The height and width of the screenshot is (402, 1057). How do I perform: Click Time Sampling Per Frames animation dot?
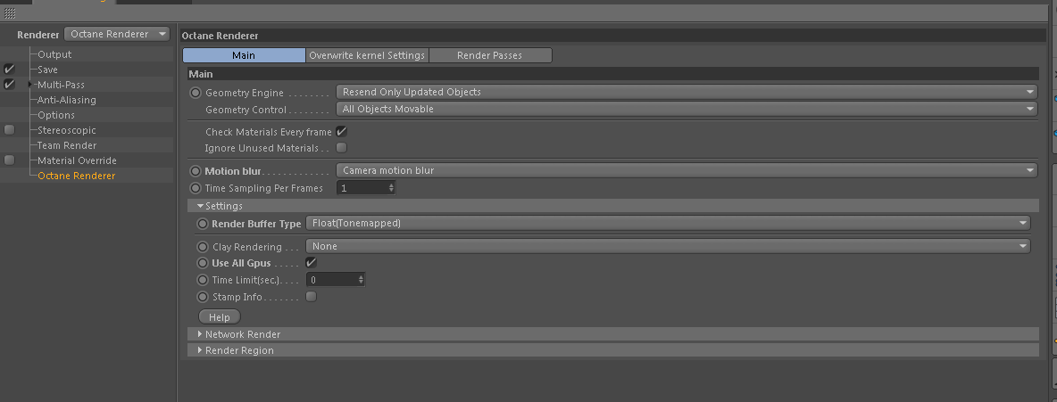click(x=196, y=189)
